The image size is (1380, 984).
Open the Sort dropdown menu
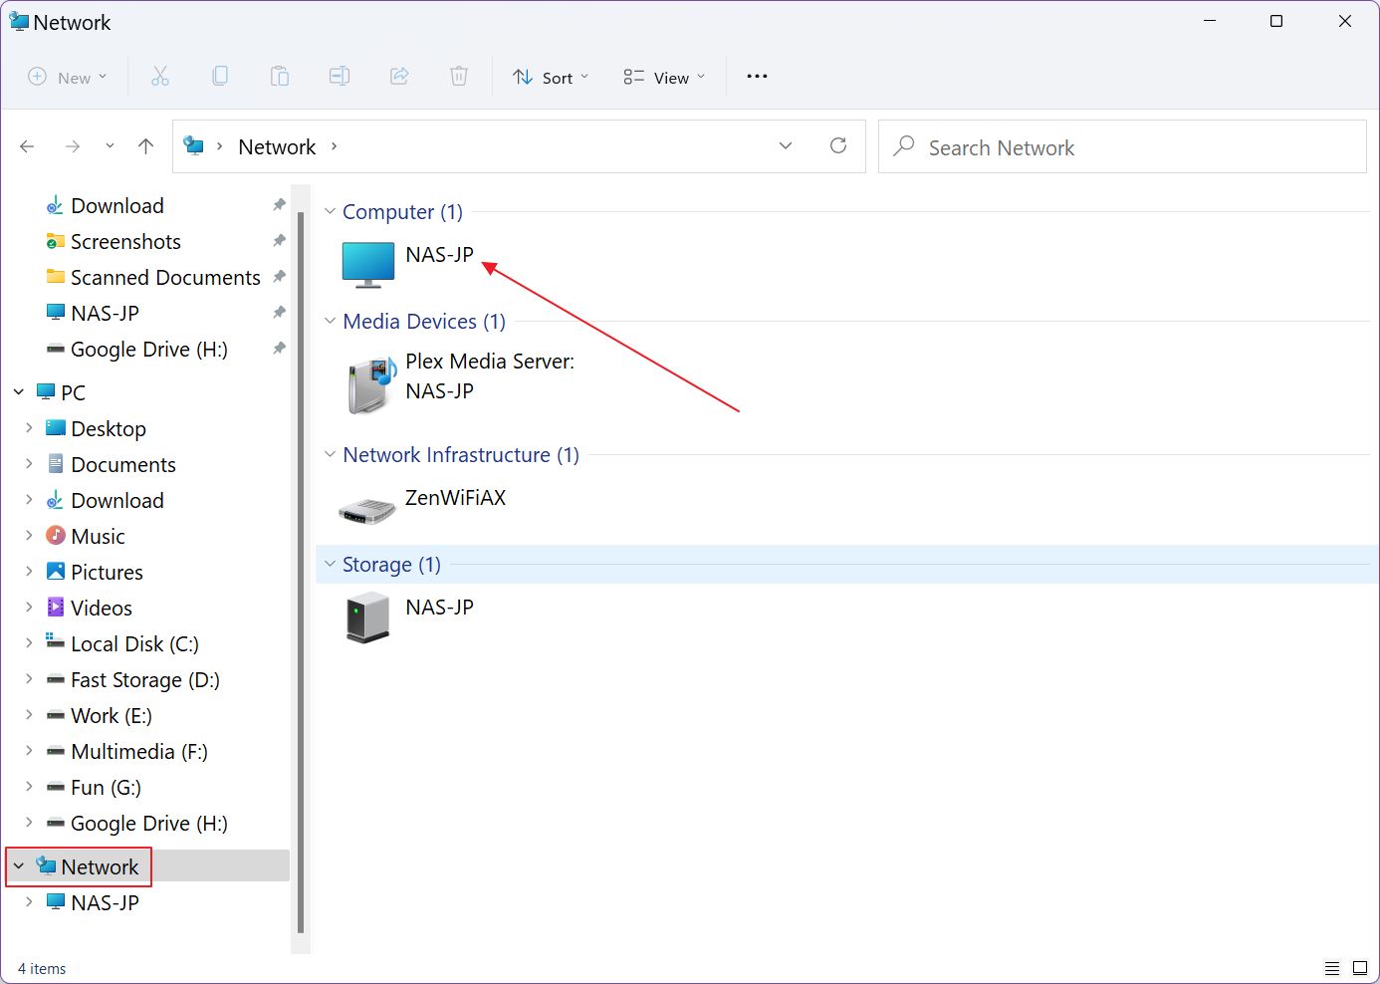[x=551, y=77]
